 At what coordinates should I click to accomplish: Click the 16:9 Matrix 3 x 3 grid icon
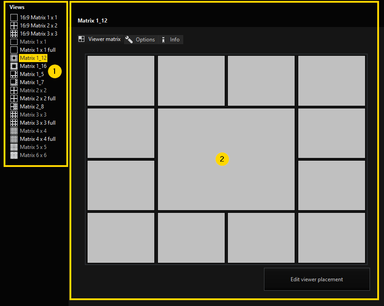pos(14,34)
